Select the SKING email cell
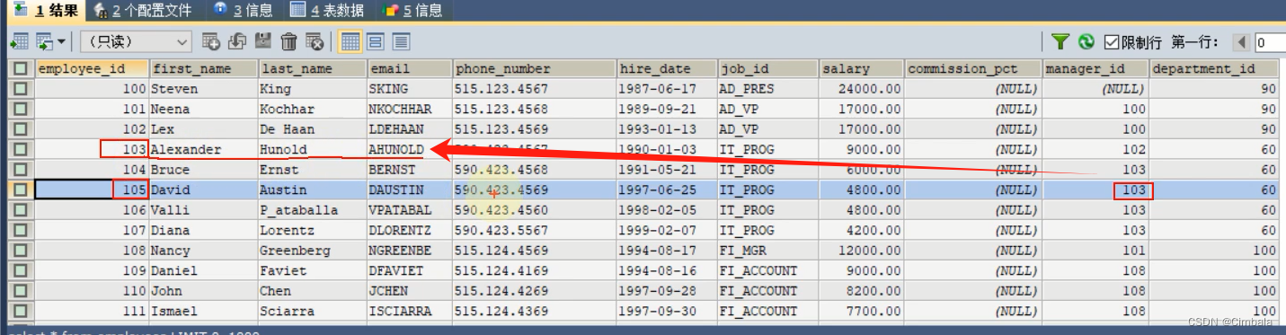Screen dimensions: 1286x335 click(409, 89)
